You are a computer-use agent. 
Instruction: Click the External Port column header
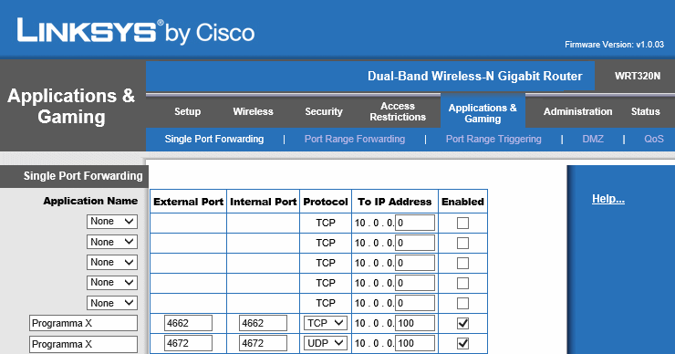click(x=188, y=202)
